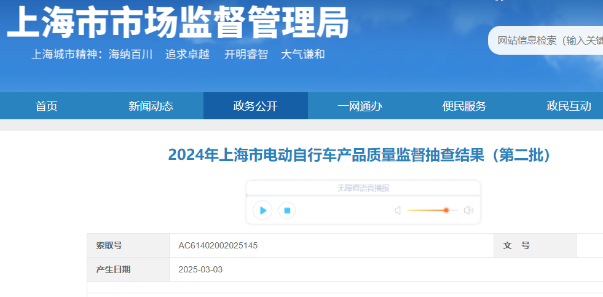Adjust the audio volume slider
This screenshot has height=297, width=603.
pos(432,210)
